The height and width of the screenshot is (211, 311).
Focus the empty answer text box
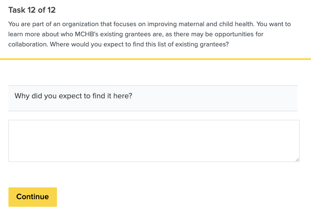[154, 141]
